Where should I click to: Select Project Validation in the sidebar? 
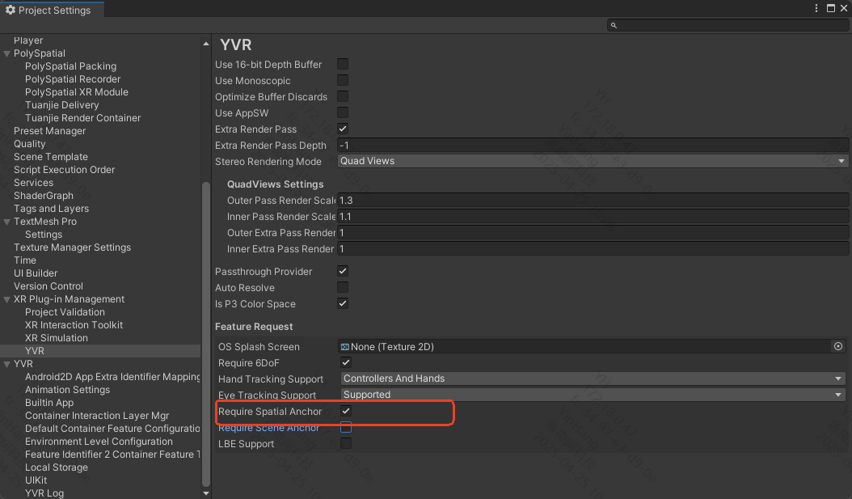(x=65, y=312)
